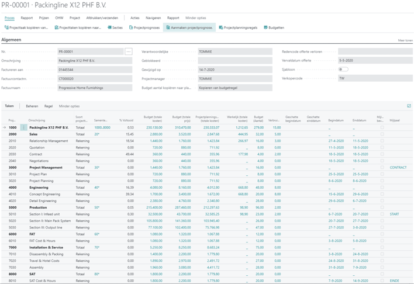Image resolution: width=414 pixels, height=284 pixels.
Task: Open the Afdrukken/verzenden menu
Action: 102,18
